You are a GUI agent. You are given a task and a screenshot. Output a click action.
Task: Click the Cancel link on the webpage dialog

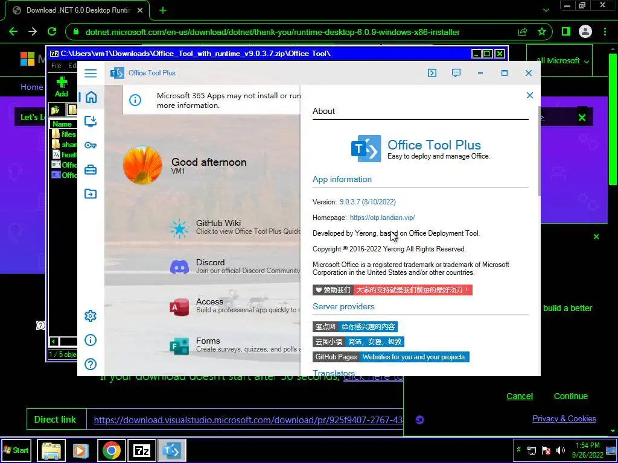tap(520, 397)
